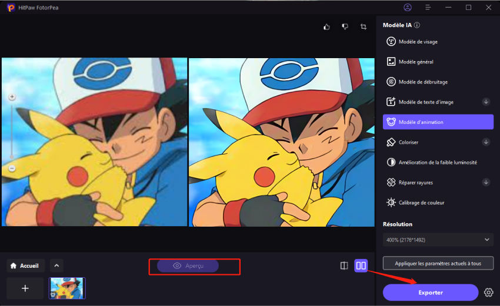Add a new image with plus button

point(25,288)
